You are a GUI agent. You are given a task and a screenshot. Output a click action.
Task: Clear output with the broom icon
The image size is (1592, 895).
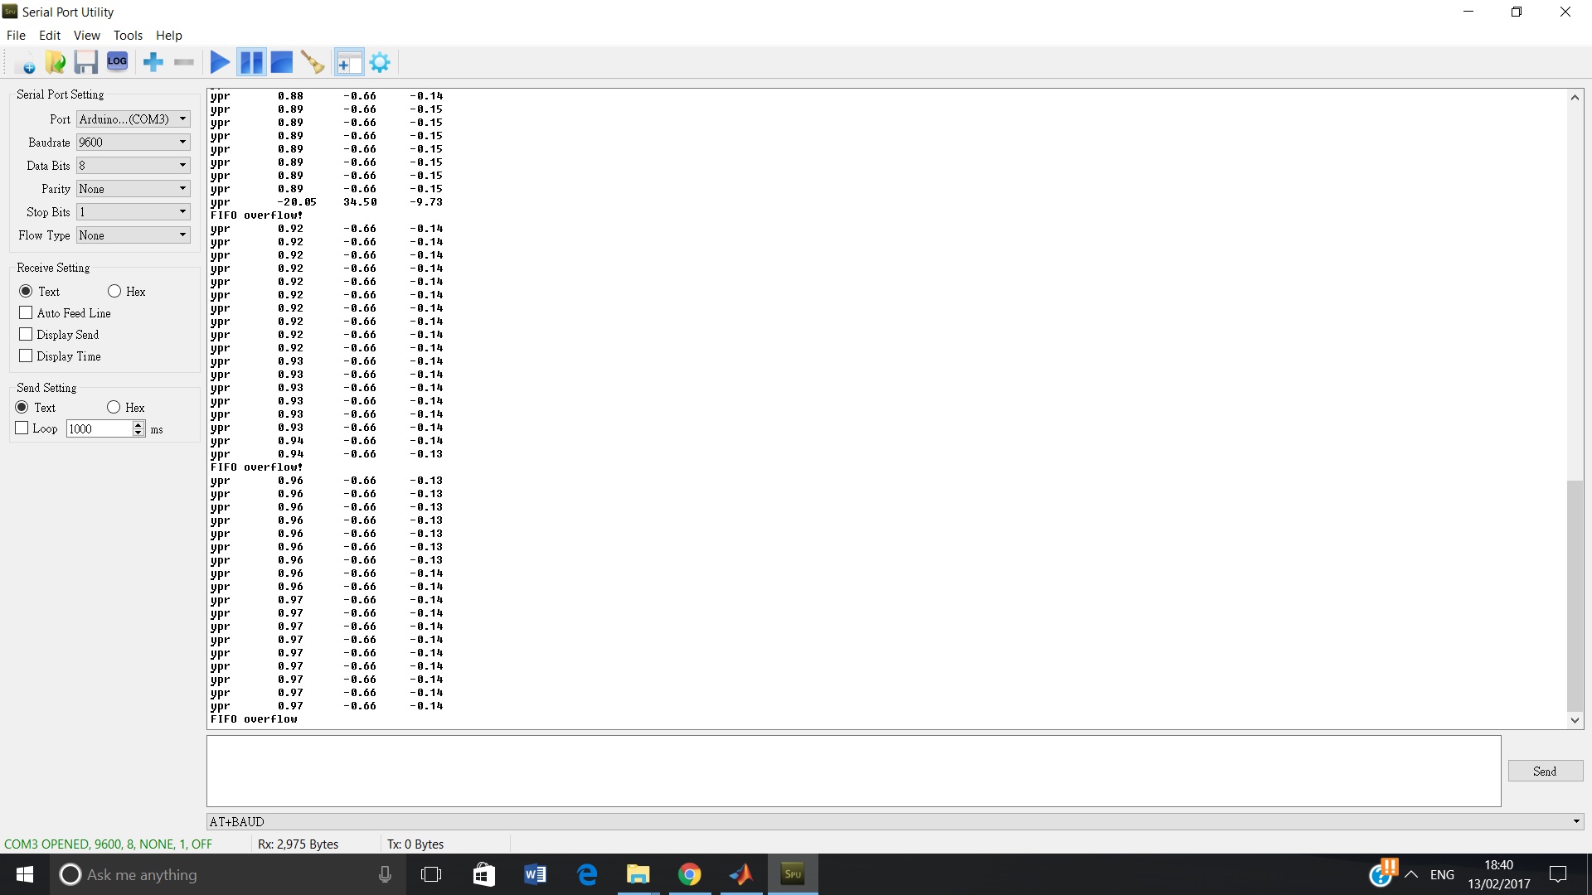click(313, 63)
